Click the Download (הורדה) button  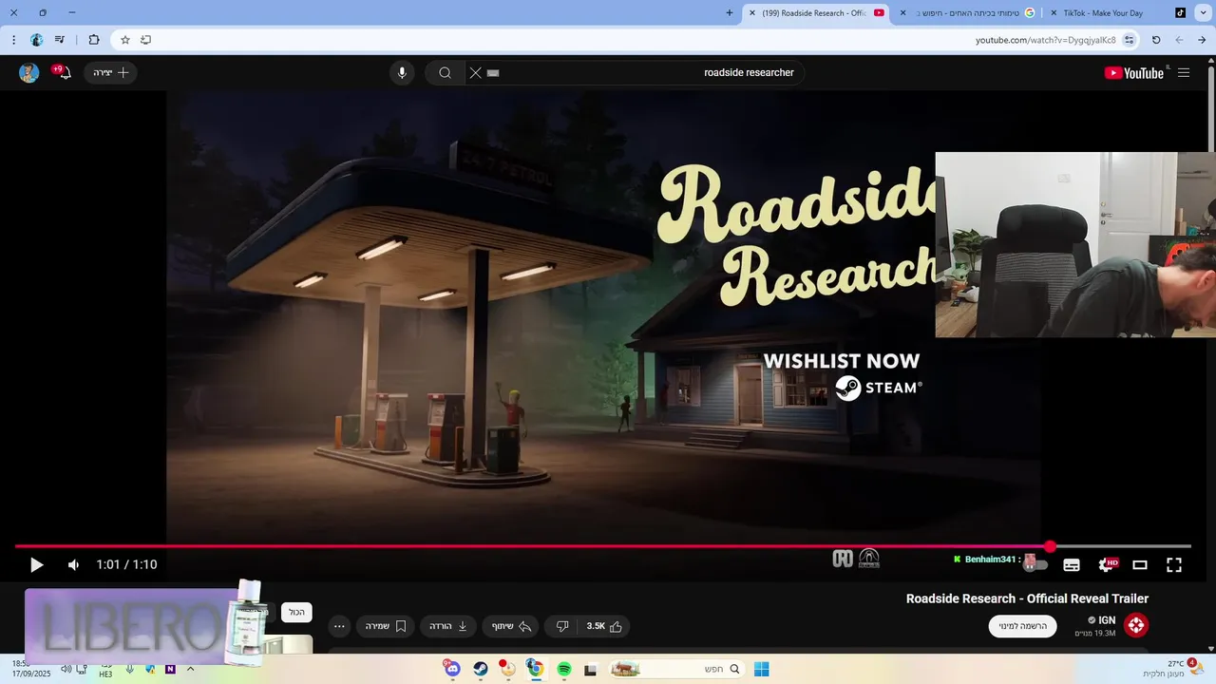448,626
